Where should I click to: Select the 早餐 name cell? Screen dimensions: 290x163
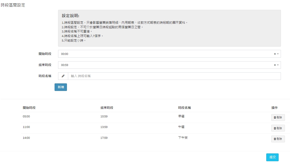click(x=181, y=116)
